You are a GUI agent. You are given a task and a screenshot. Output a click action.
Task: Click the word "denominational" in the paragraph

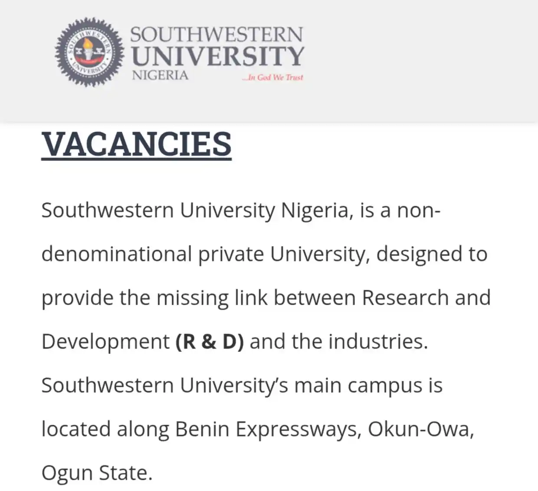117,254
